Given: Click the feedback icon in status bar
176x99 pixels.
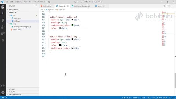Looking at the screenshot, I should 170,98.
